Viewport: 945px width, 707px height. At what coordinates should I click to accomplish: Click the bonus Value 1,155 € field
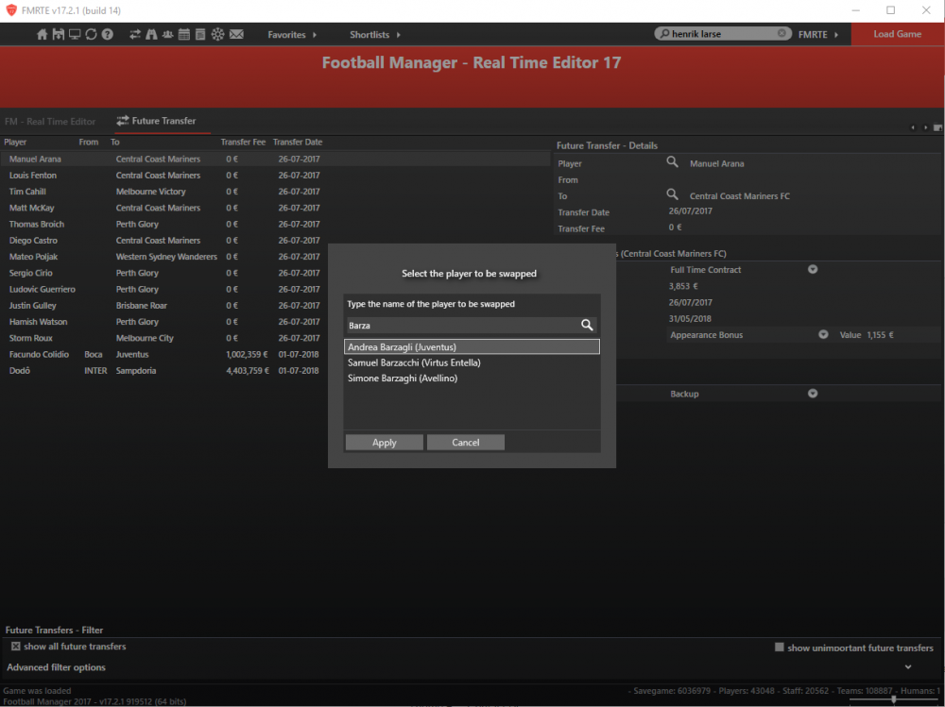tap(880, 335)
